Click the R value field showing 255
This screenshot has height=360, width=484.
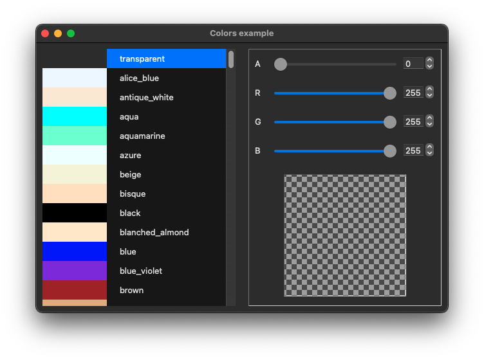[x=413, y=93]
